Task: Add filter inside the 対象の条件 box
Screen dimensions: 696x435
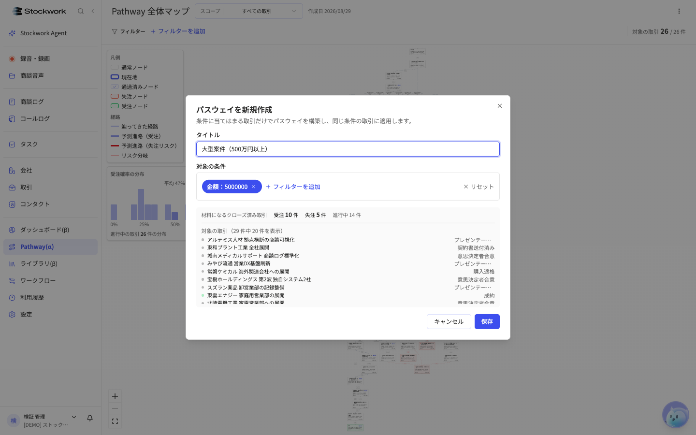Action: (293, 187)
